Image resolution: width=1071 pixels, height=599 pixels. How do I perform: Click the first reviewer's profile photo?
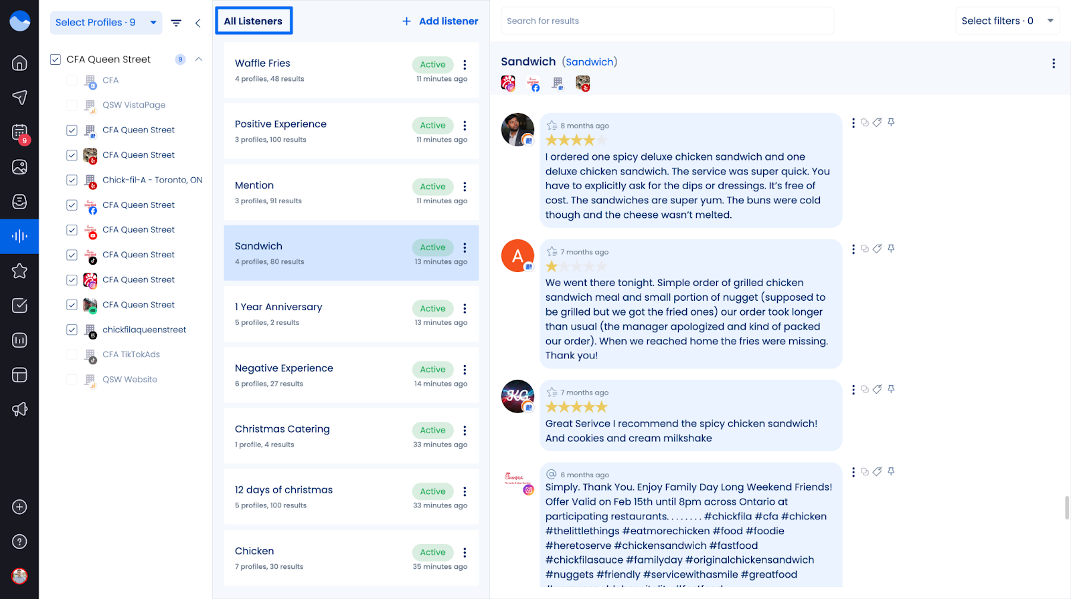[517, 130]
